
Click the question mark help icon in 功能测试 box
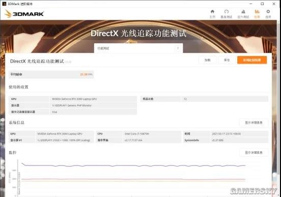(x=178, y=48)
